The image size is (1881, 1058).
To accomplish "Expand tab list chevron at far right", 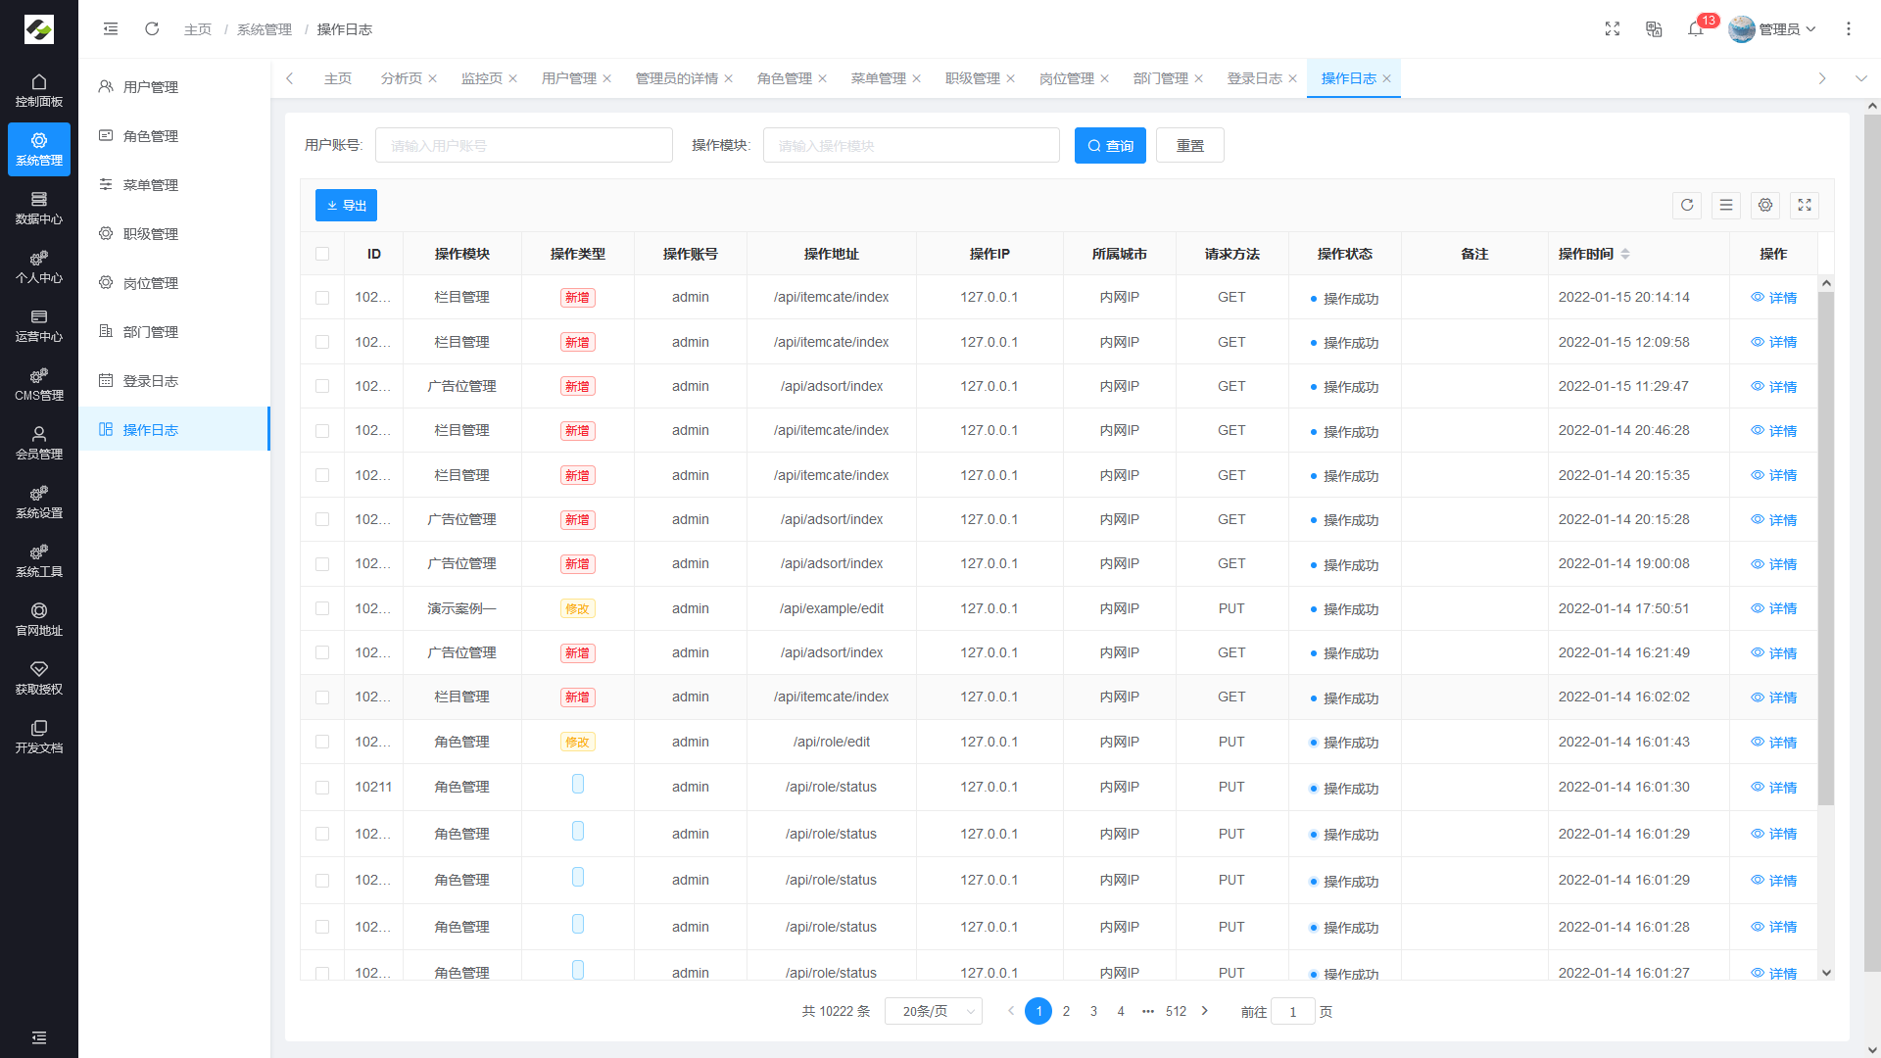I will pos(1860,78).
